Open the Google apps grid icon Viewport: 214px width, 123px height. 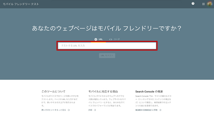(x=203, y=4)
